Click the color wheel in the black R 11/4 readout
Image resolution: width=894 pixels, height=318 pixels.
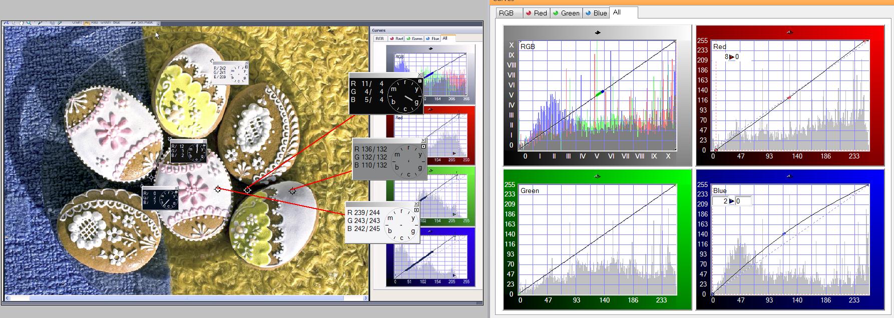click(405, 96)
